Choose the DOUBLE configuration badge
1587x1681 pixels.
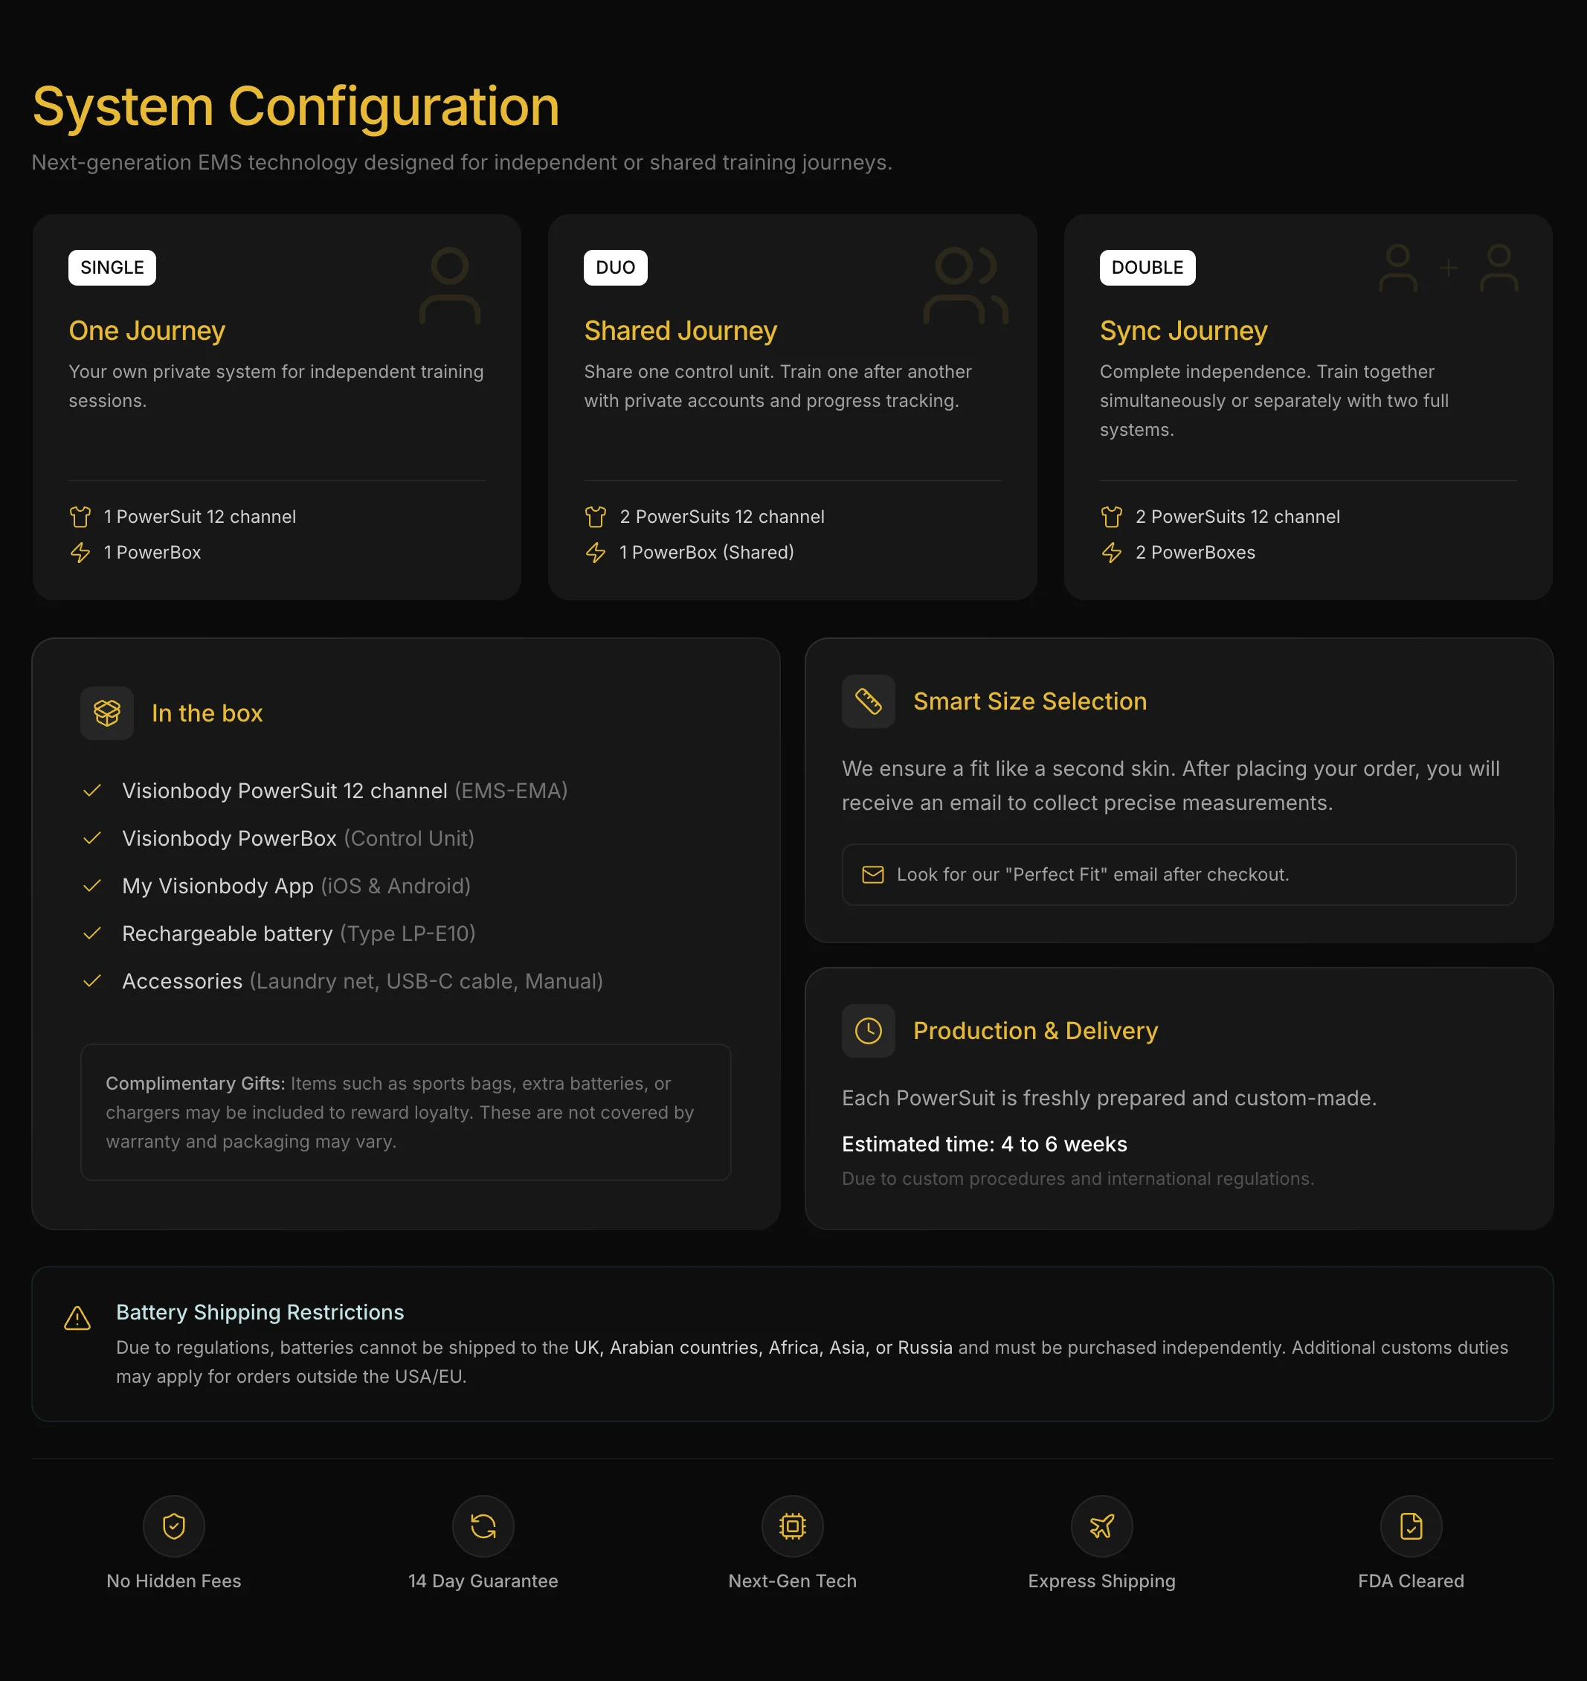pos(1146,267)
